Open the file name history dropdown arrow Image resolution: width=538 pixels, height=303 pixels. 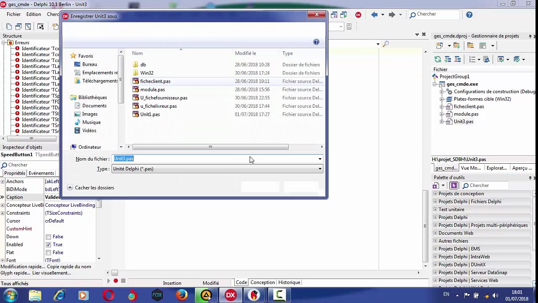click(320, 159)
